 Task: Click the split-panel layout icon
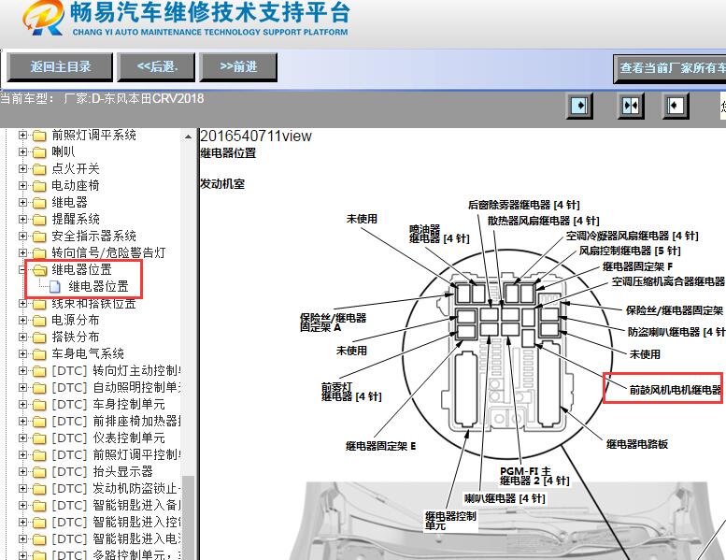point(630,106)
